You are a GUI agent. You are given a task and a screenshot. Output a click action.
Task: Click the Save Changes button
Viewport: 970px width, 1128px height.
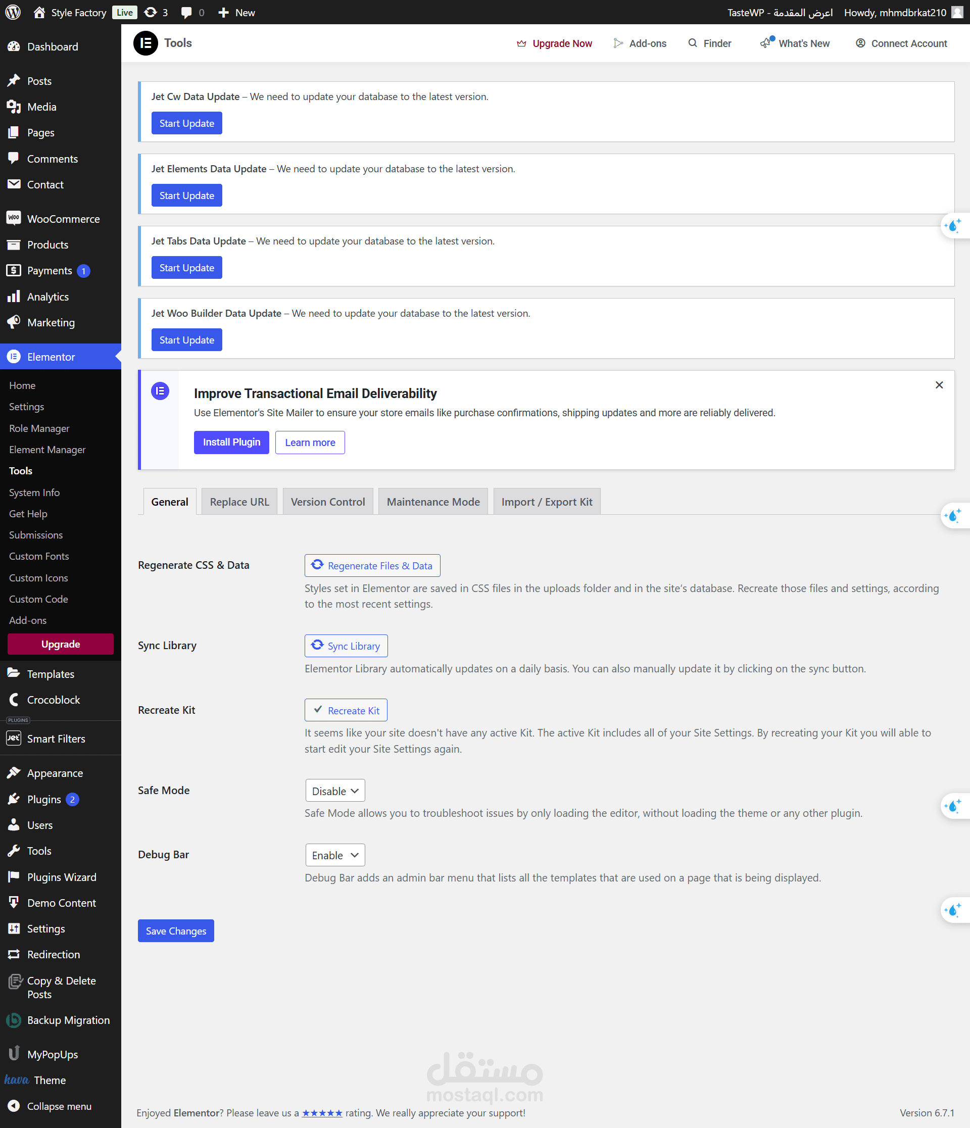(x=176, y=931)
